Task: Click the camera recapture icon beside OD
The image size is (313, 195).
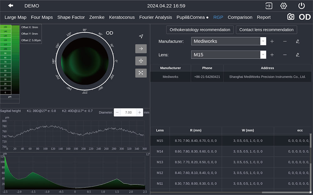Action: pyautogui.click(x=291, y=17)
